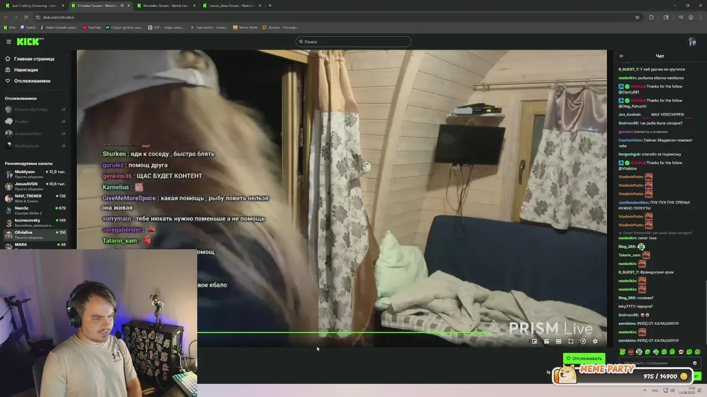
Task: Select the KhovanskyToday followed channel
Action: pyautogui.click(x=35, y=109)
